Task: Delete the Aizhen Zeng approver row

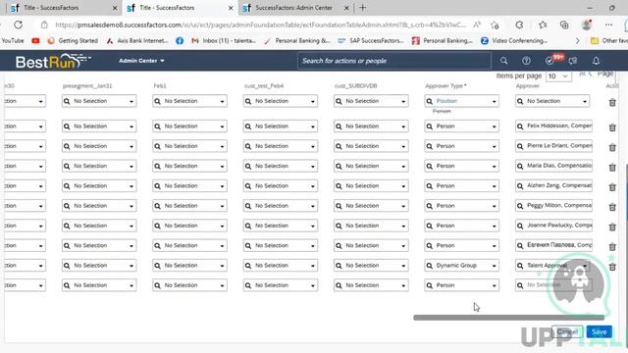Action: coord(612,187)
